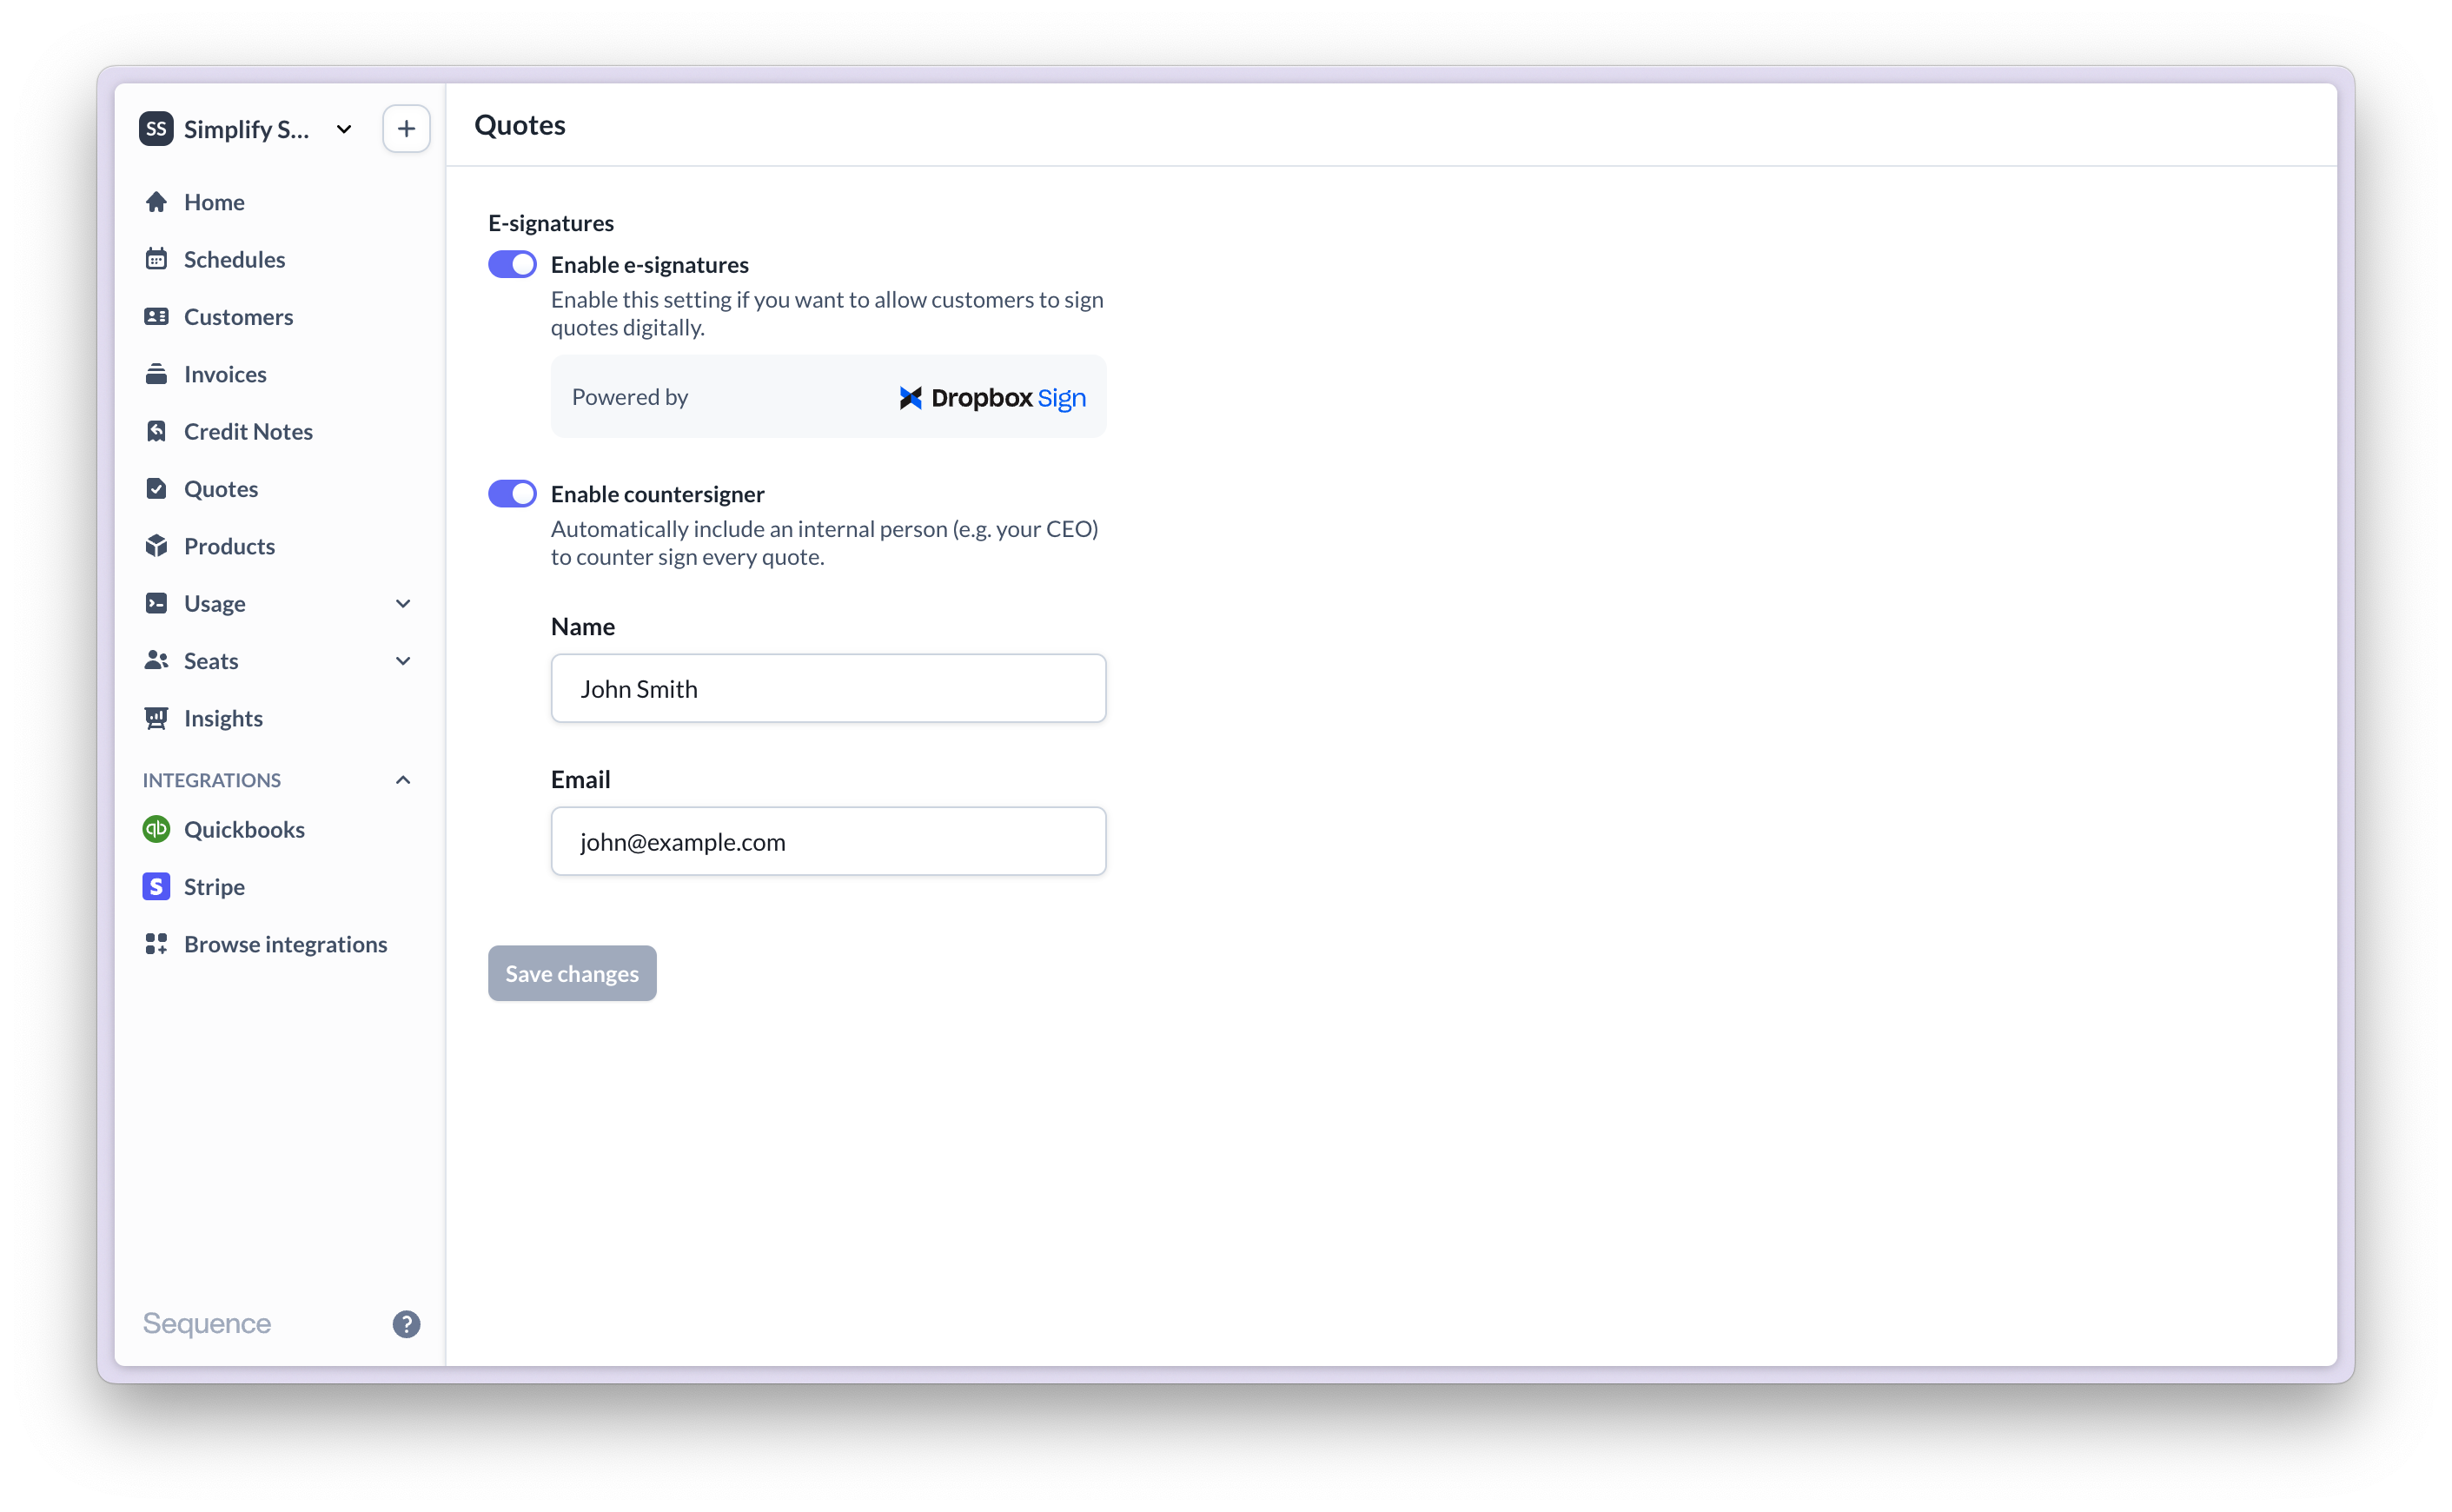2452x1512 pixels.
Task: Click the Save changes button
Action: [572, 973]
